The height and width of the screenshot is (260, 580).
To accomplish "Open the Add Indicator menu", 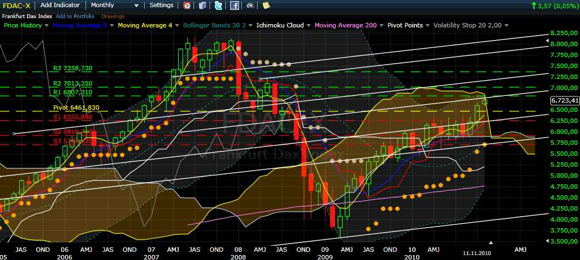I will point(60,5).
